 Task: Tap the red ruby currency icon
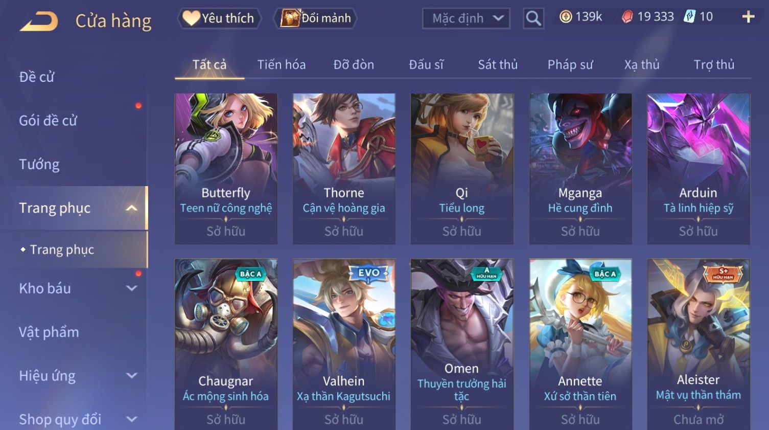pyautogui.click(x=627, y=17)
